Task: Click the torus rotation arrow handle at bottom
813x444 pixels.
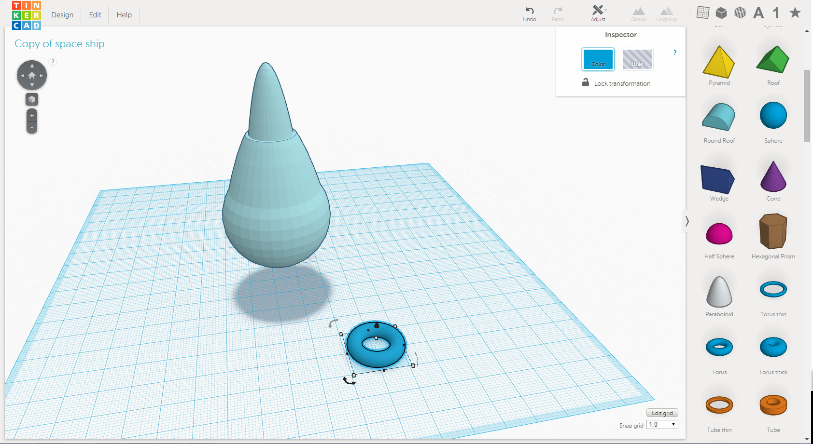Action: click(349, 381)
